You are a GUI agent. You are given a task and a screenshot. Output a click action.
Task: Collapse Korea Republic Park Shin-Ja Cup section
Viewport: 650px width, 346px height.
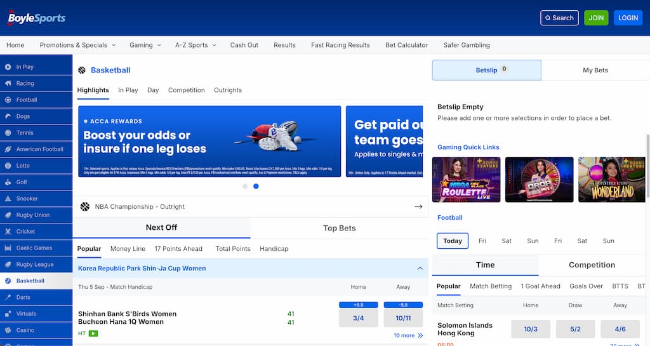(420, 269)
